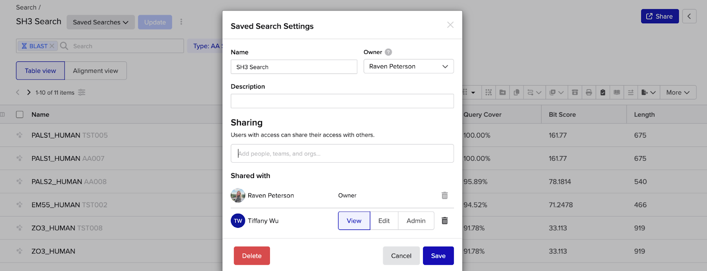The height and width of the screenshot is (271, 707).
Task: Open the filter settings icon beside item count
Action: 82,93
